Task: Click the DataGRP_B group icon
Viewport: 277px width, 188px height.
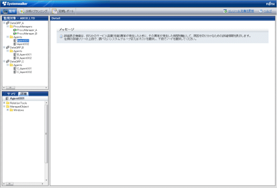Action: pos(7,47)
